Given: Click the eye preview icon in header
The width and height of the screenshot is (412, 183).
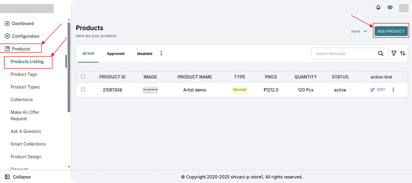Looking at the screenshot, I should click(390, 7).
